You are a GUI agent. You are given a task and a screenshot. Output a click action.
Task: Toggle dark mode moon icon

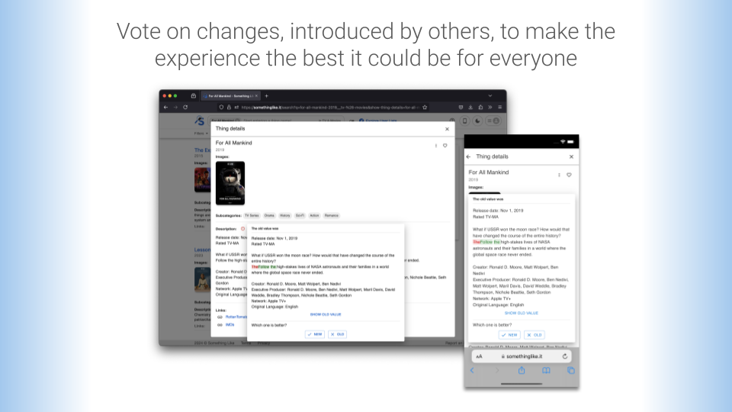[477, 121]
